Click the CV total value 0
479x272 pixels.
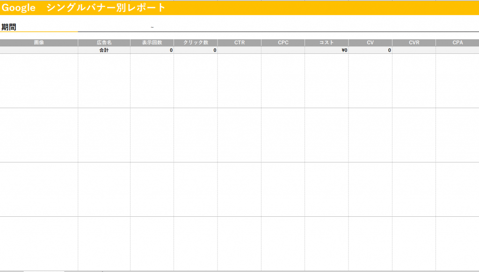point(370,50)
